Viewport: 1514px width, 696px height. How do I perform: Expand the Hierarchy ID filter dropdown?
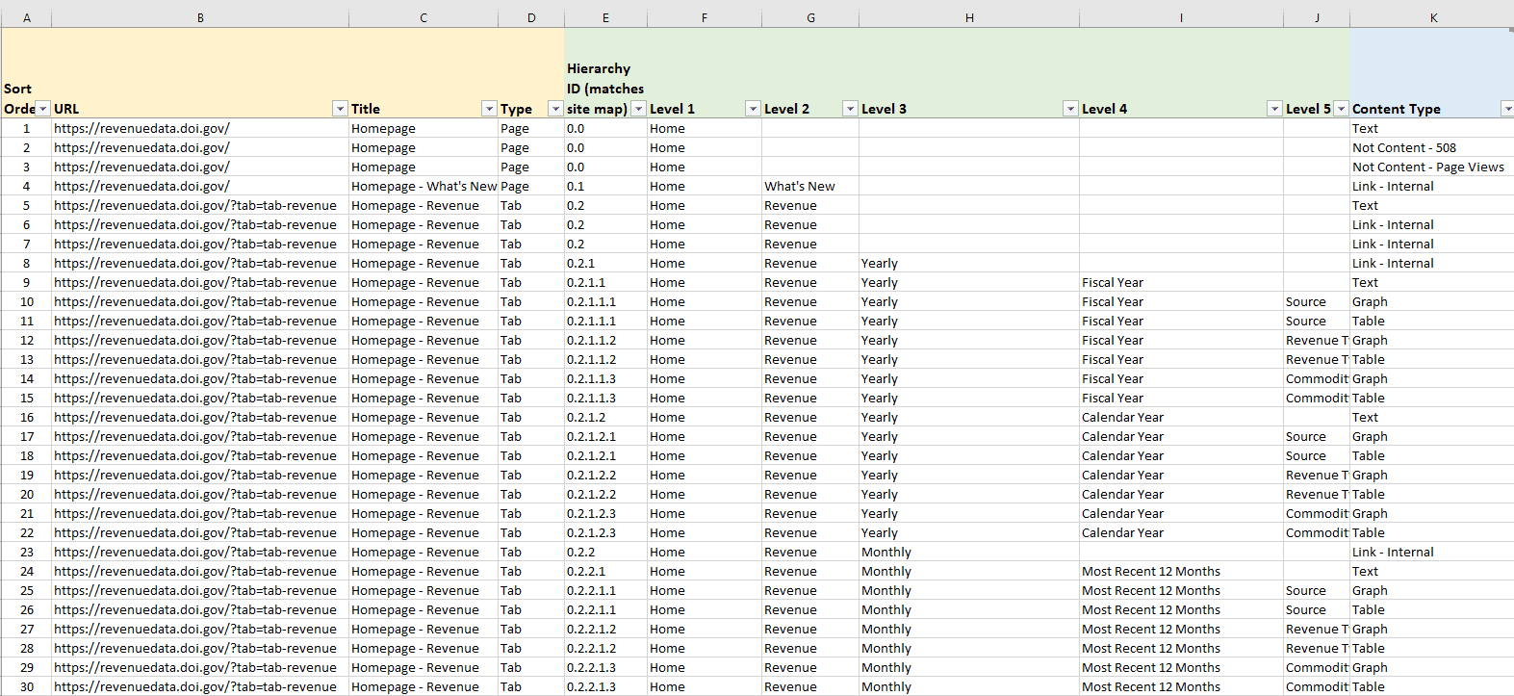638,109
